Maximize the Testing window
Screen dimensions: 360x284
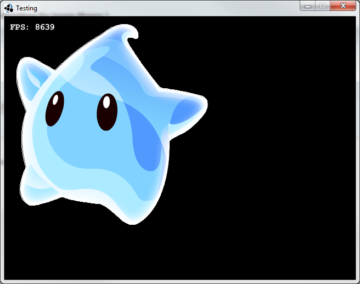click(x=323, y=5)
